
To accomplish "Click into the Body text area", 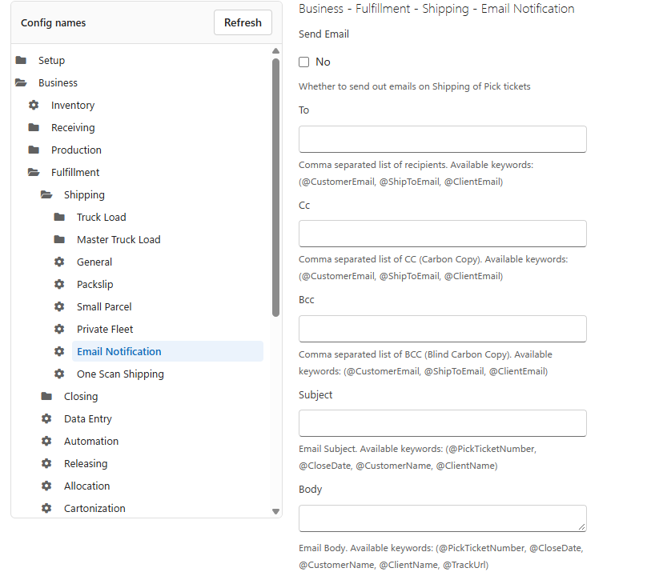I will point(442,518).
